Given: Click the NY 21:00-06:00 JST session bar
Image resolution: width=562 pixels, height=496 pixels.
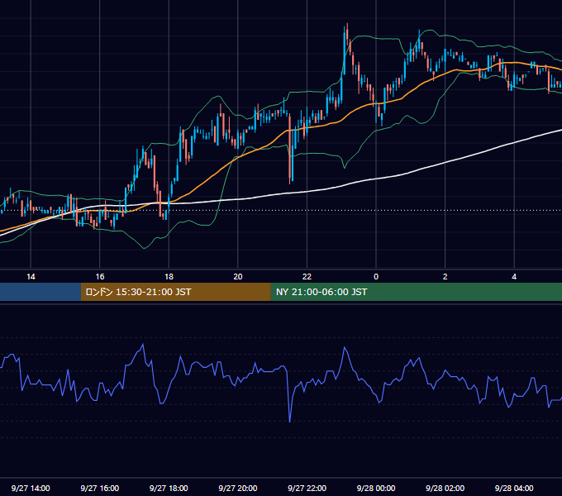Looking at the screenshot, I should click(416, 292).
